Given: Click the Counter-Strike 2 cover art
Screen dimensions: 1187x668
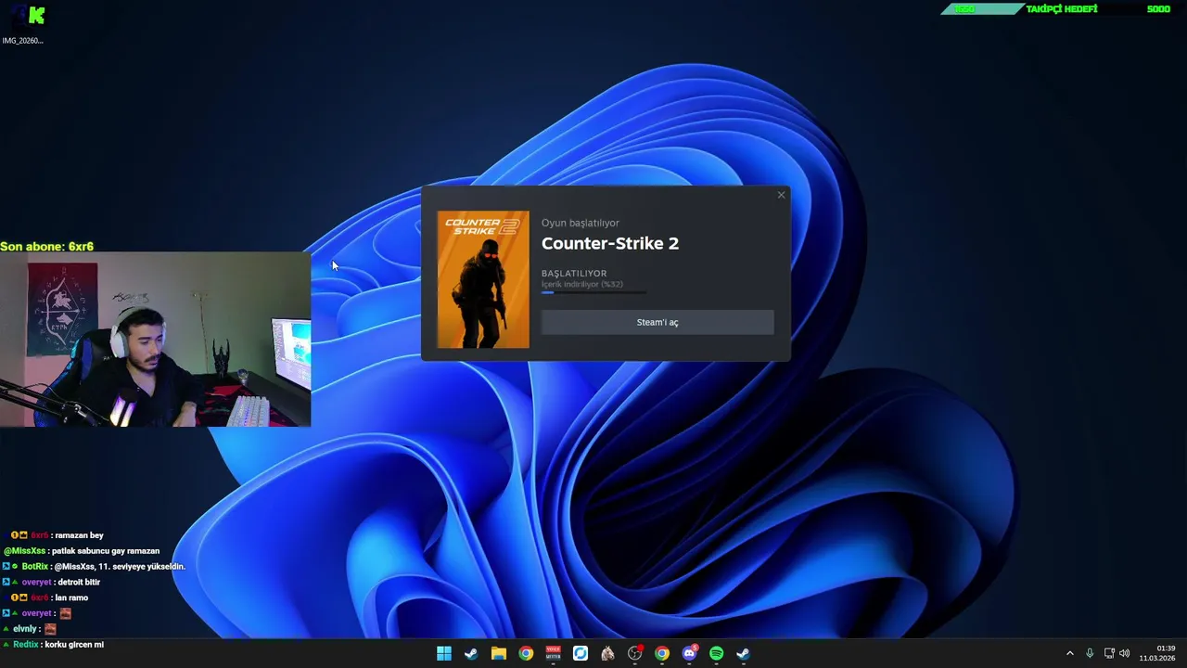Looking at the screenshot, I should pyautogui.click(x=483, y=279).
